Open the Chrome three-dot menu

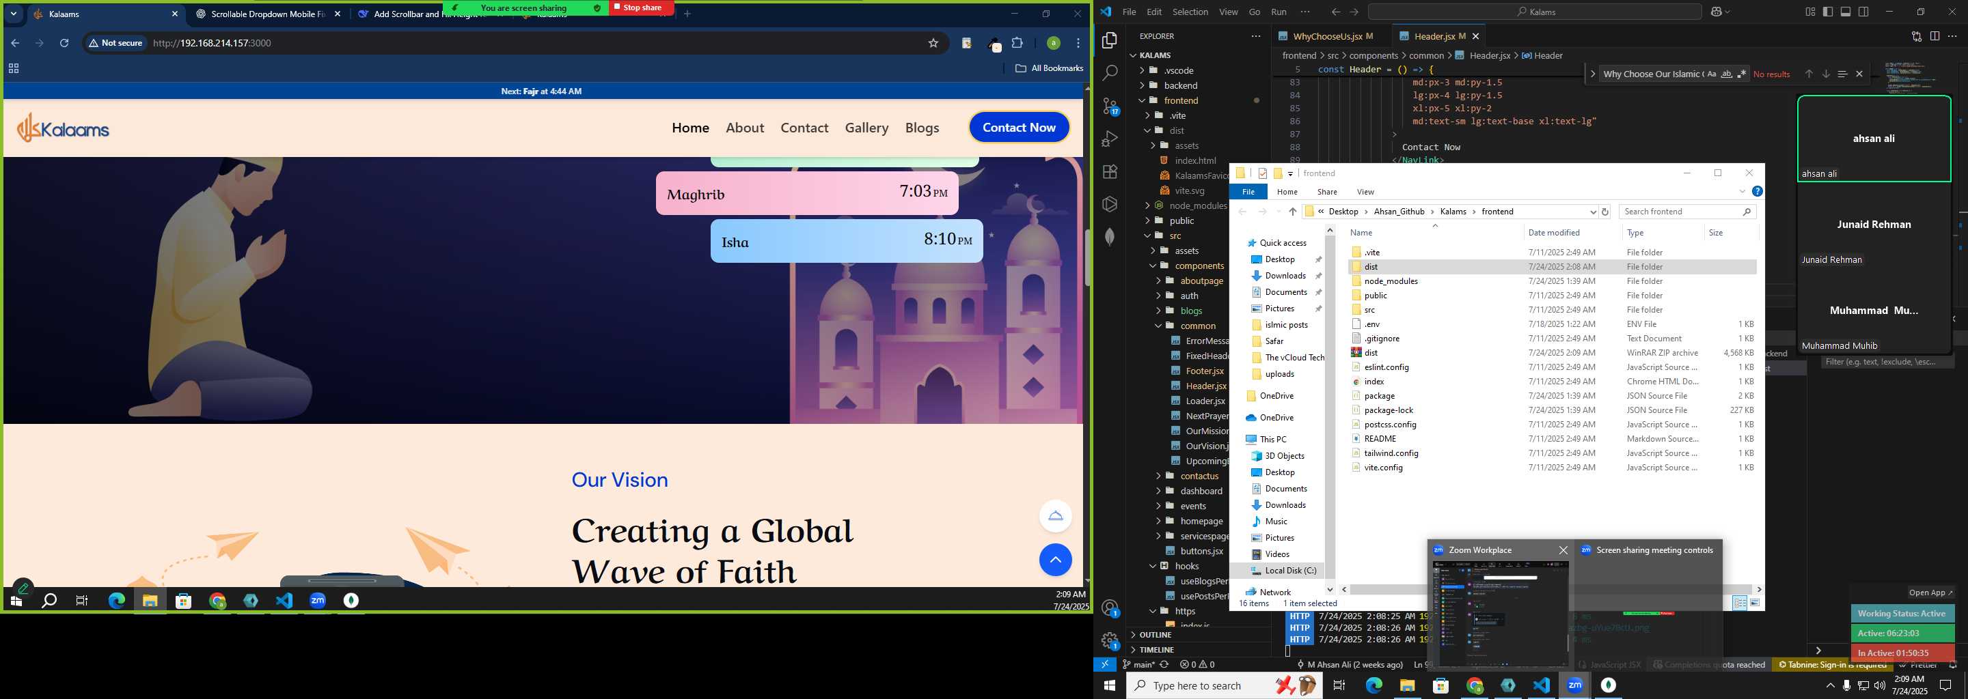click(1078, 44)
